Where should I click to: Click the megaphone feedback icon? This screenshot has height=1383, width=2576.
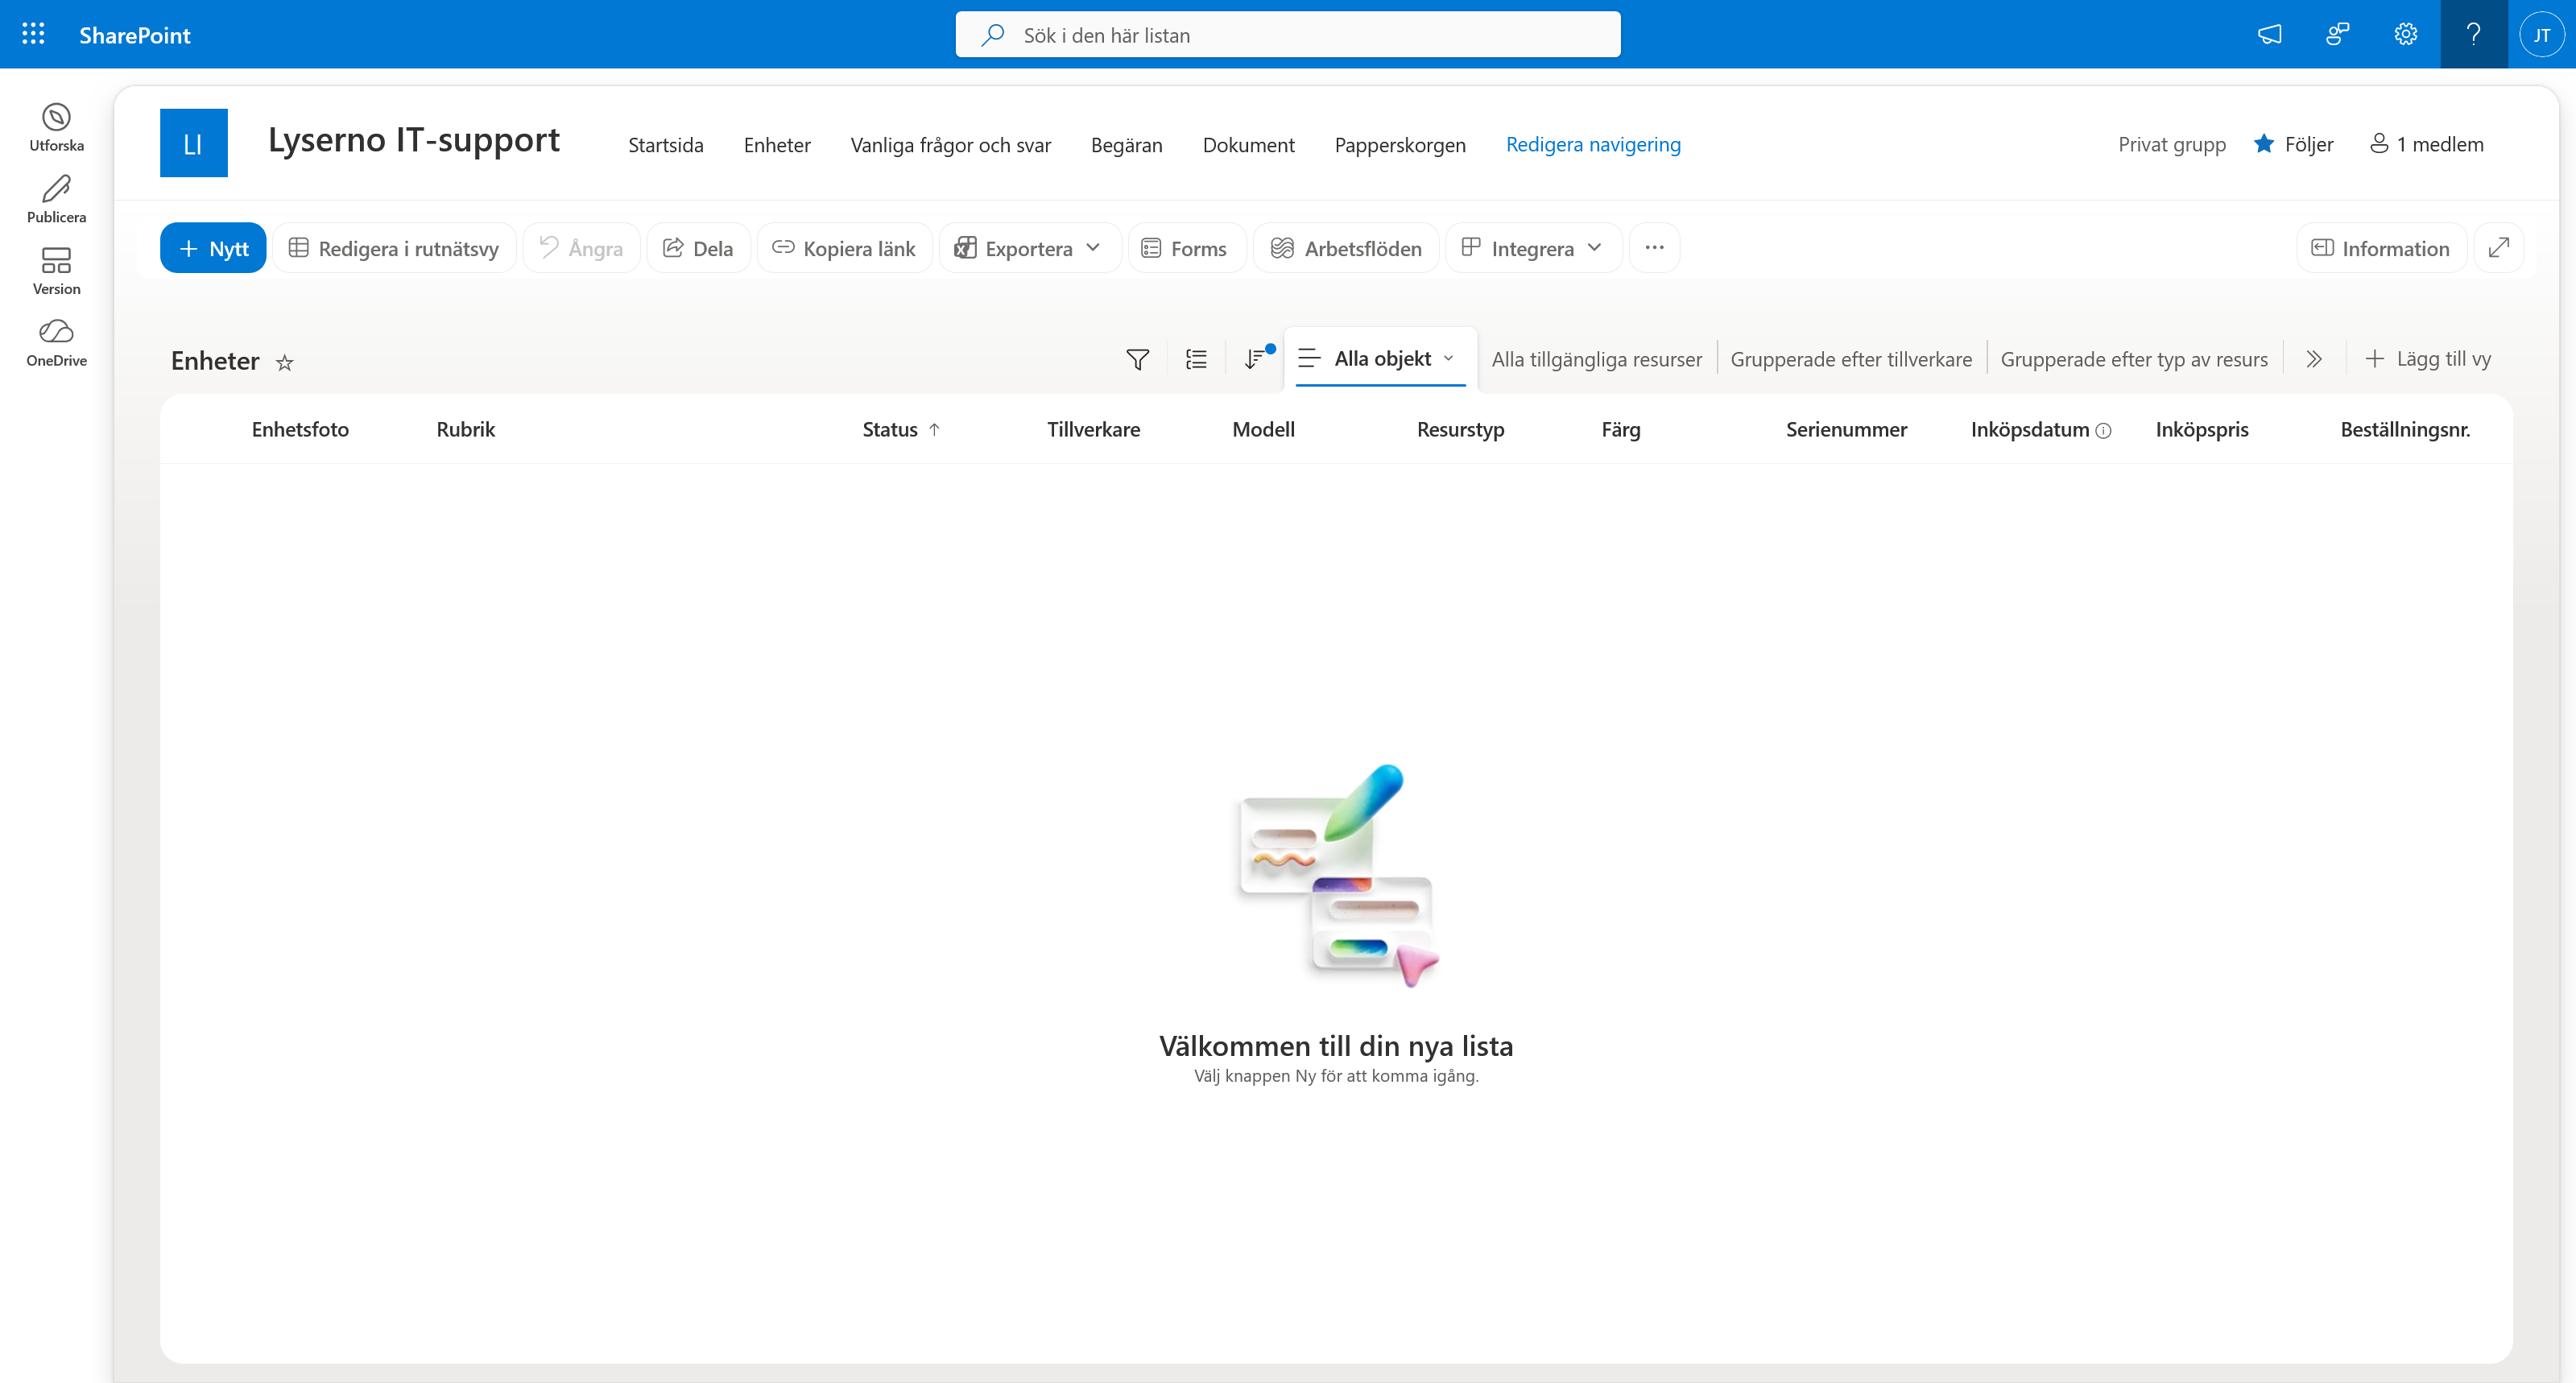click(x=2269, y=34)
